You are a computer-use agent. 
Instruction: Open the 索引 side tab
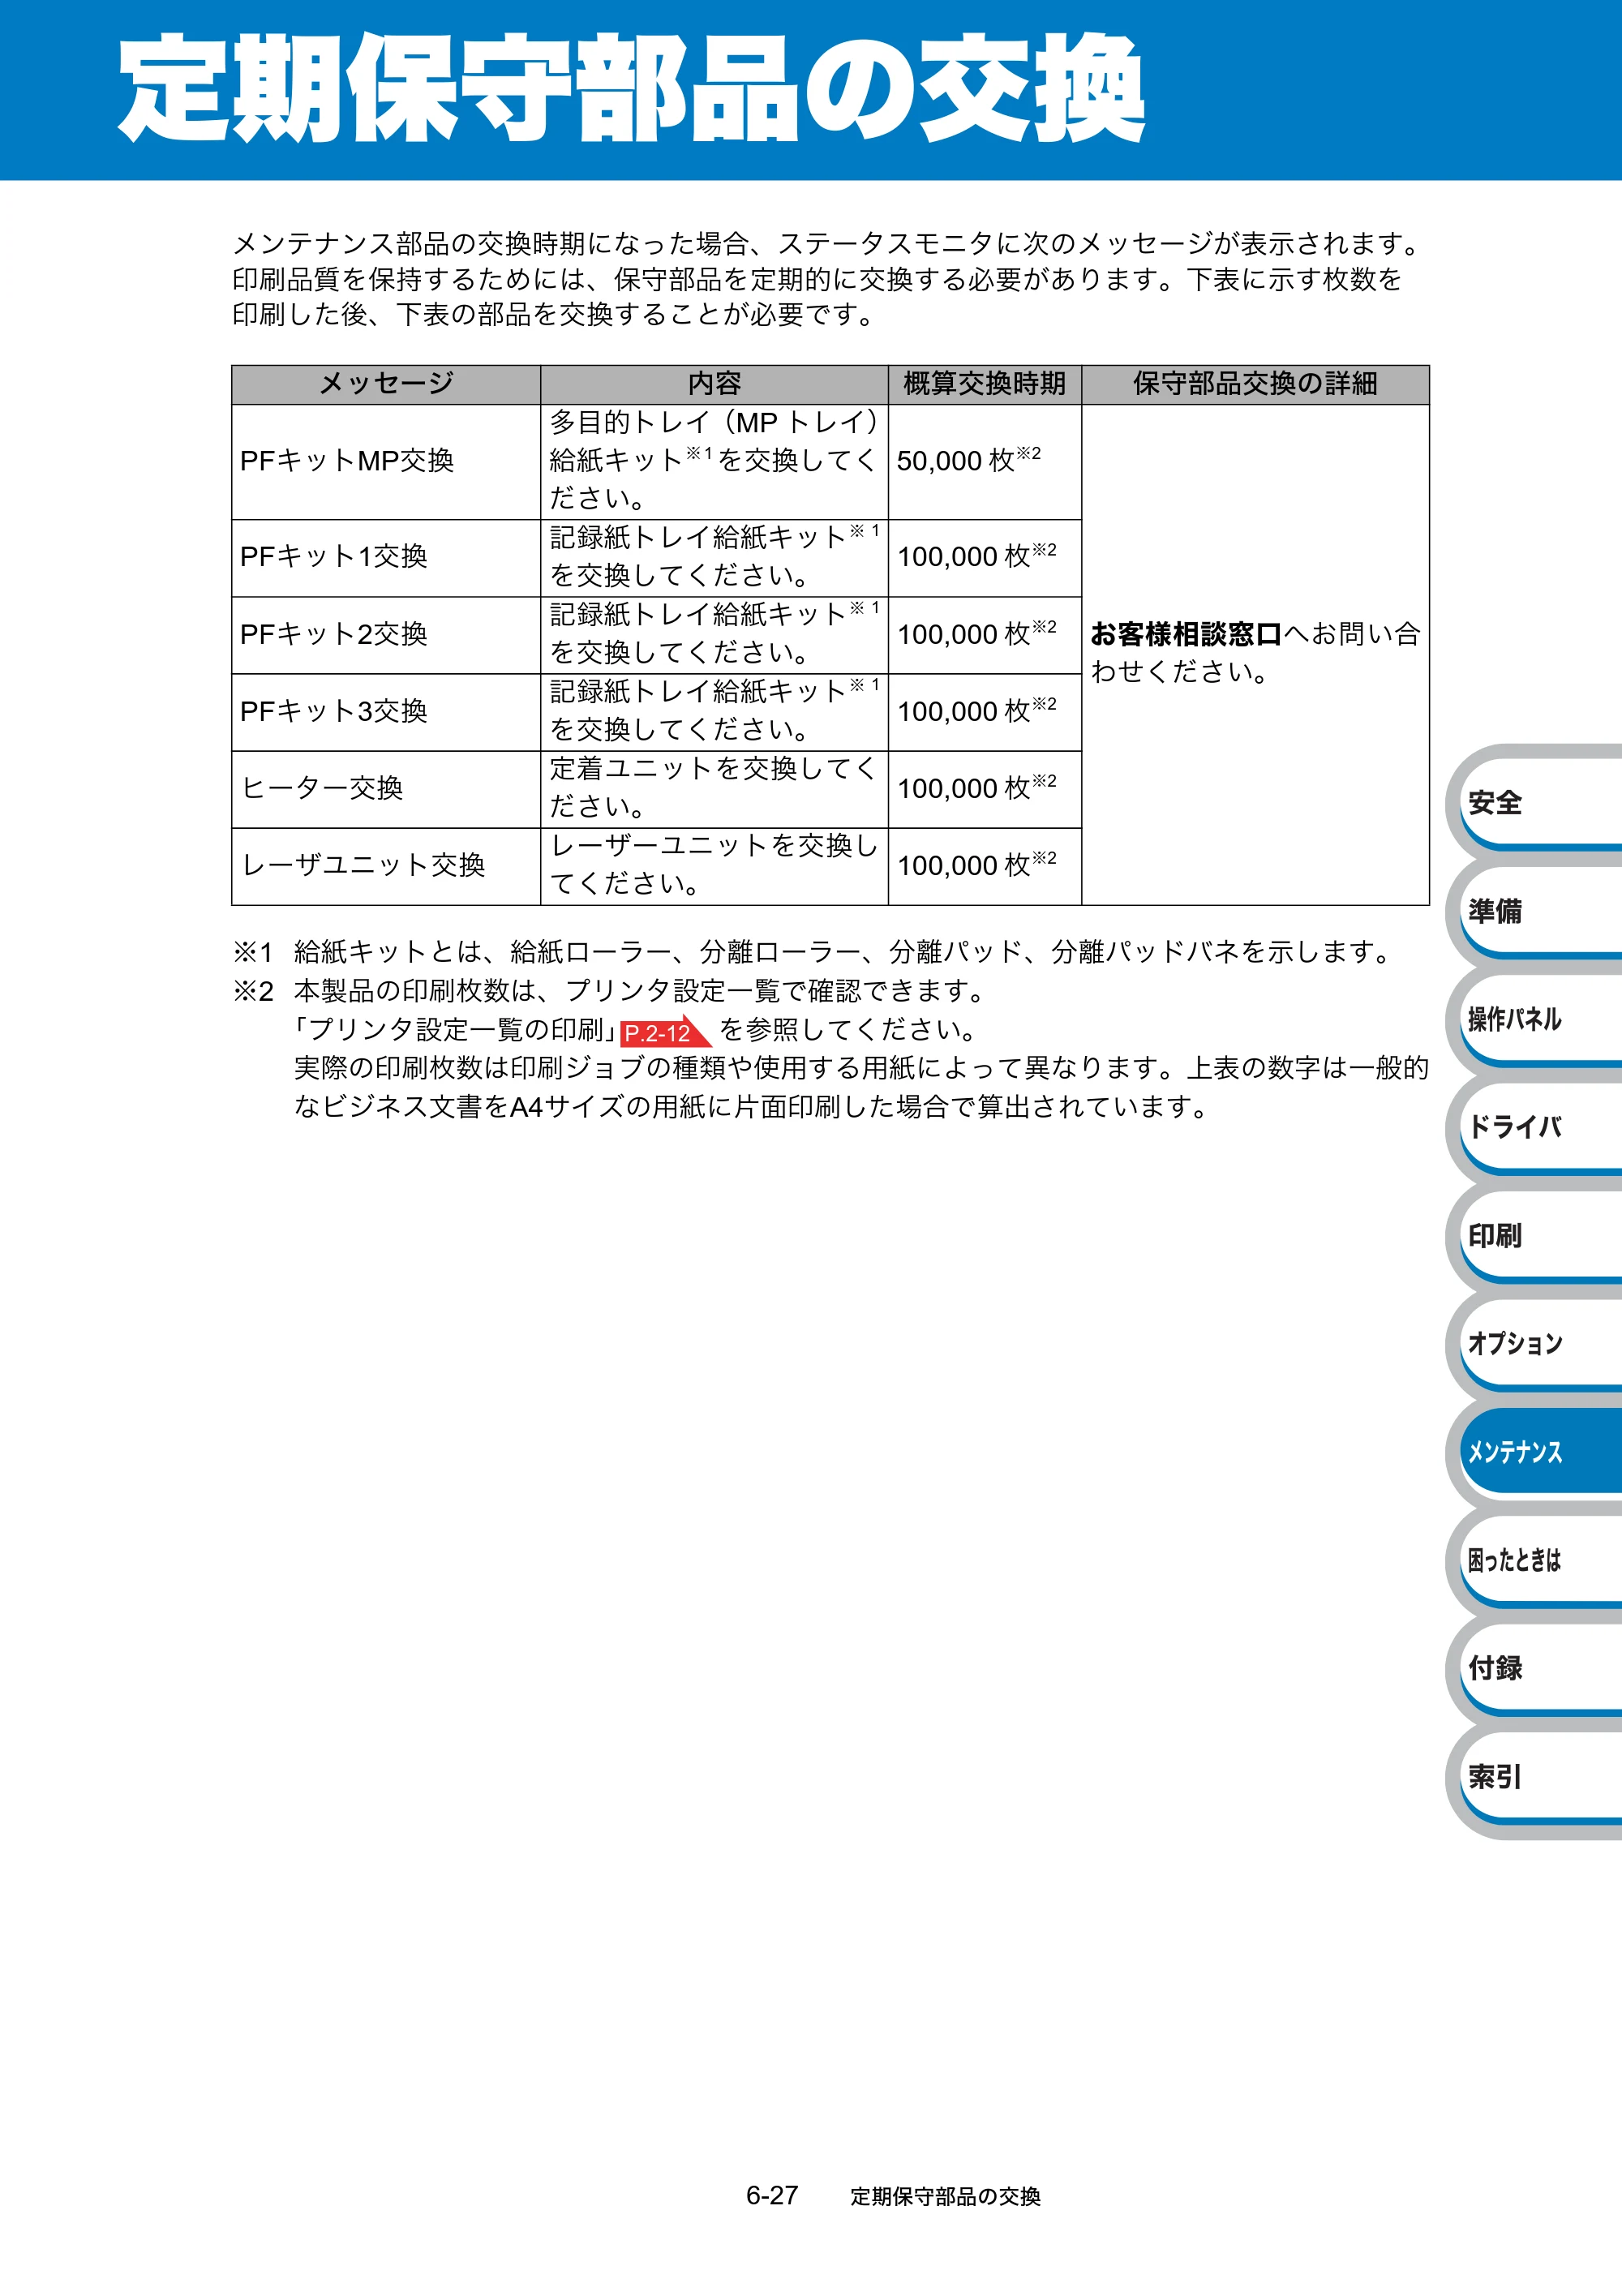1540,1776
